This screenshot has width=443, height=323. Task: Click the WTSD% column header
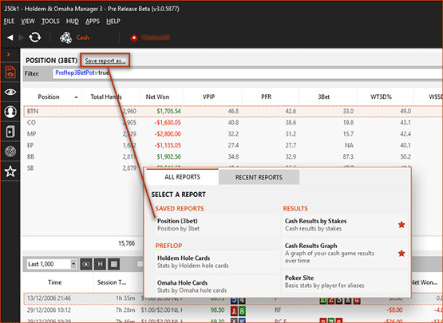click(381, 97)
